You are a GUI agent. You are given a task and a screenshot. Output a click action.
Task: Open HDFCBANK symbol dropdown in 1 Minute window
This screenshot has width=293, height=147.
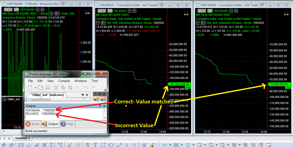click(x=38, y=10)
